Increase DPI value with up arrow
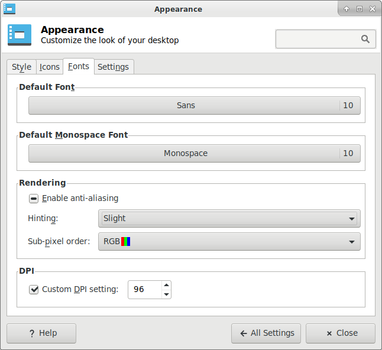This screenshot has width=382, height=350. [166, 285]
